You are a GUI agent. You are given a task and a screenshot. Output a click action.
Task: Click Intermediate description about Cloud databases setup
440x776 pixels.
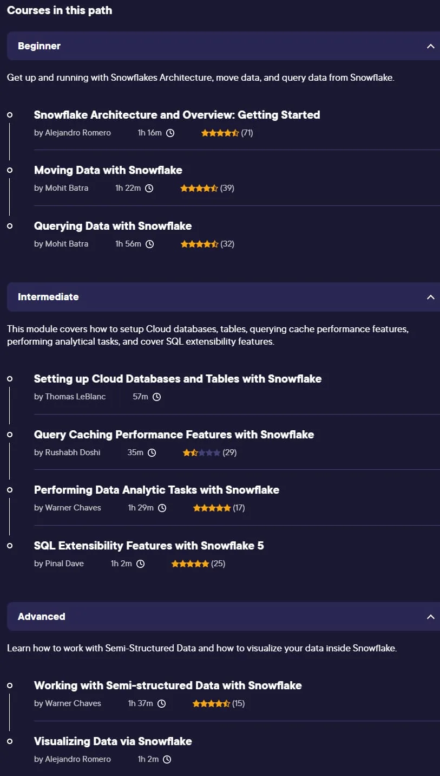pos(208,335)
